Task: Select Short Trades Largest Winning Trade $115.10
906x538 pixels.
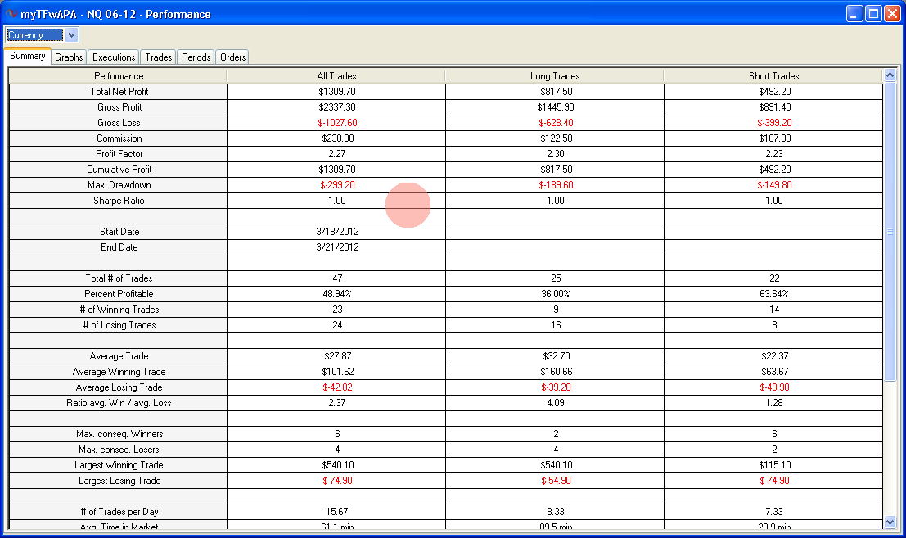Action: [x=774, y=466]
